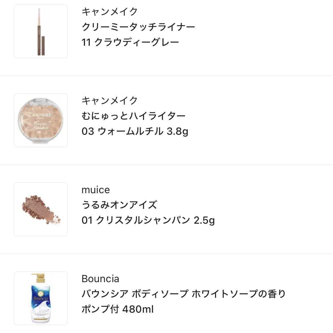The height and width of the screenshot is (333, 333).
Task: Open the muice brand link
Action: 95,190
